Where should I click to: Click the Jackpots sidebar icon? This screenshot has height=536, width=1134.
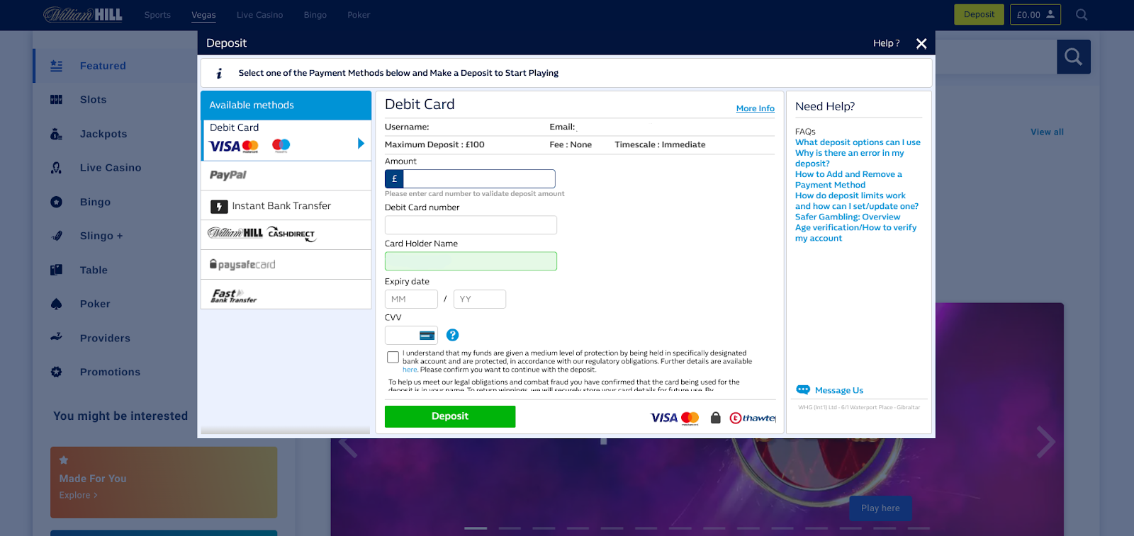coord(57,134)
